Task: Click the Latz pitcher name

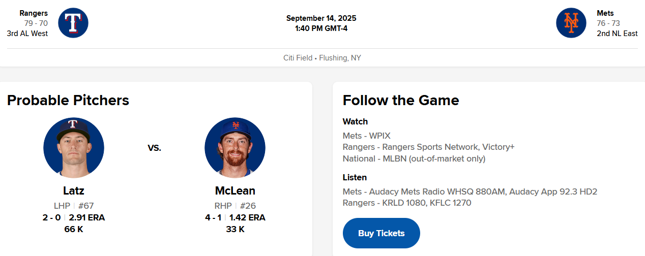Action: click(74, 191)
